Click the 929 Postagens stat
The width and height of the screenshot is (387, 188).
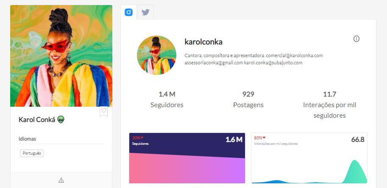coord(248,100)
